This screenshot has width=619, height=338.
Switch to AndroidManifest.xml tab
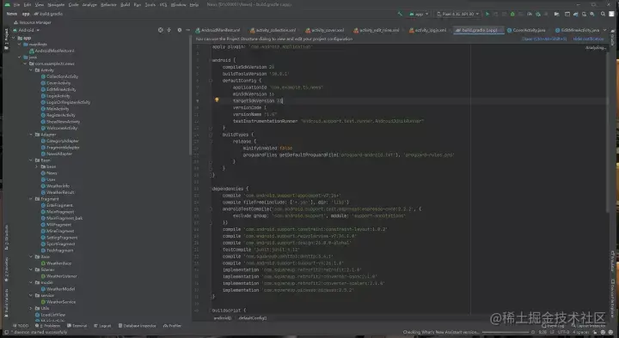pos(218,30)
